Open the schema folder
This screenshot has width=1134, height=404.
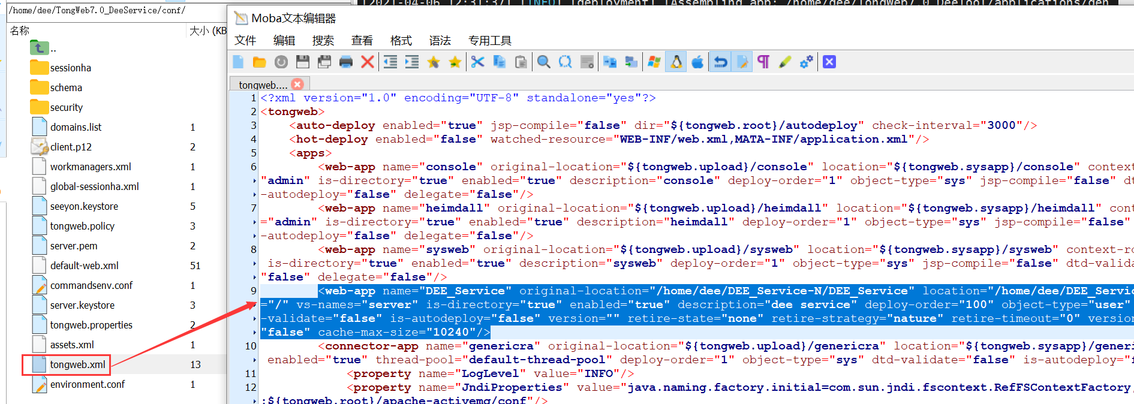(66, 88)
